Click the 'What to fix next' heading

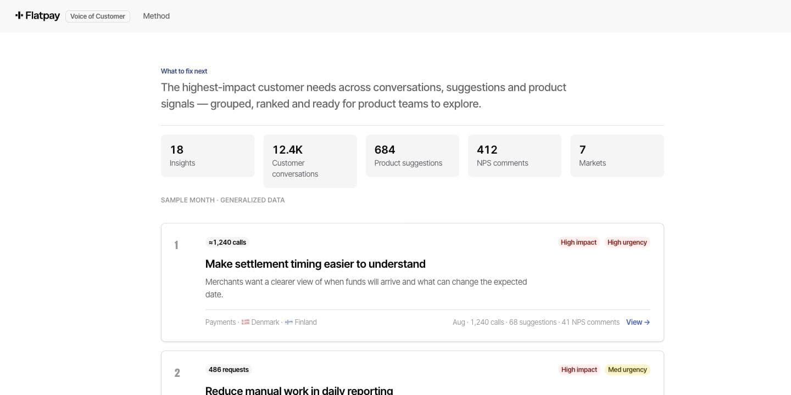pyautogui.click(x=184, y=71)
